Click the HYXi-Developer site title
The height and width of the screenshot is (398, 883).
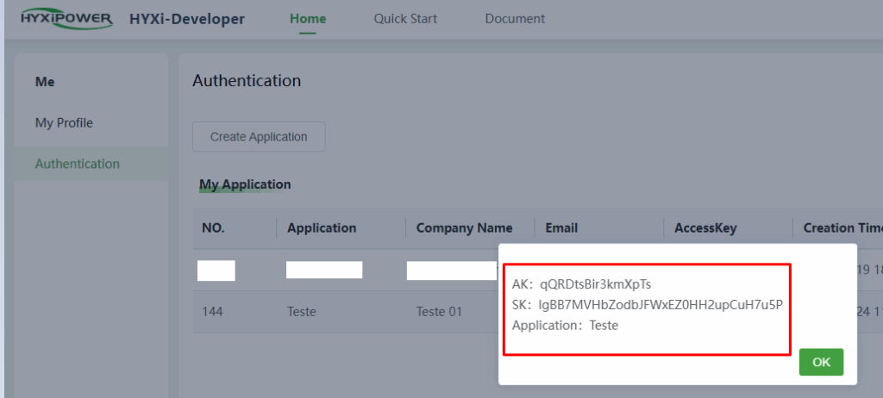click(x=186, y=18)
